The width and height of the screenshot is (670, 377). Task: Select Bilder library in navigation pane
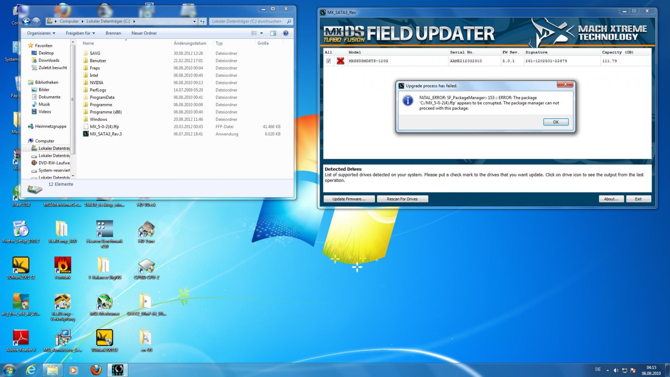click(x=44, y=90)
